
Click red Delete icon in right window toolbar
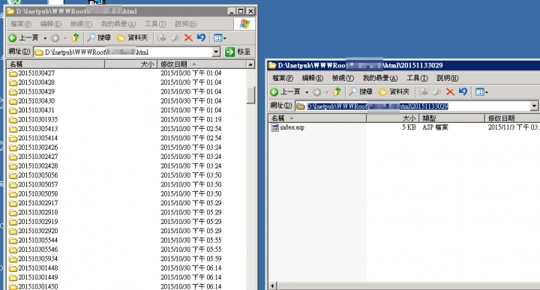point(450,92)
